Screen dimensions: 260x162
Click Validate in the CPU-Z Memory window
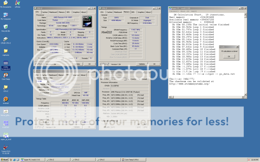[142, 64]
